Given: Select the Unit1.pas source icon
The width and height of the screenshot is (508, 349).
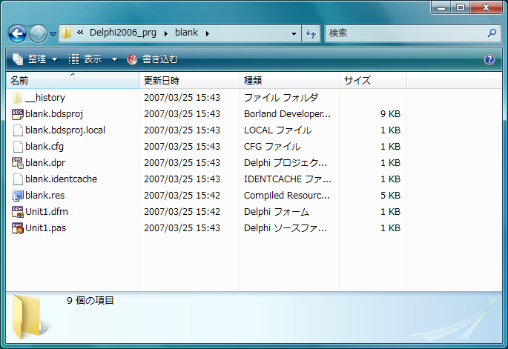Looking at the screenshot, I should tap(18, 228).
